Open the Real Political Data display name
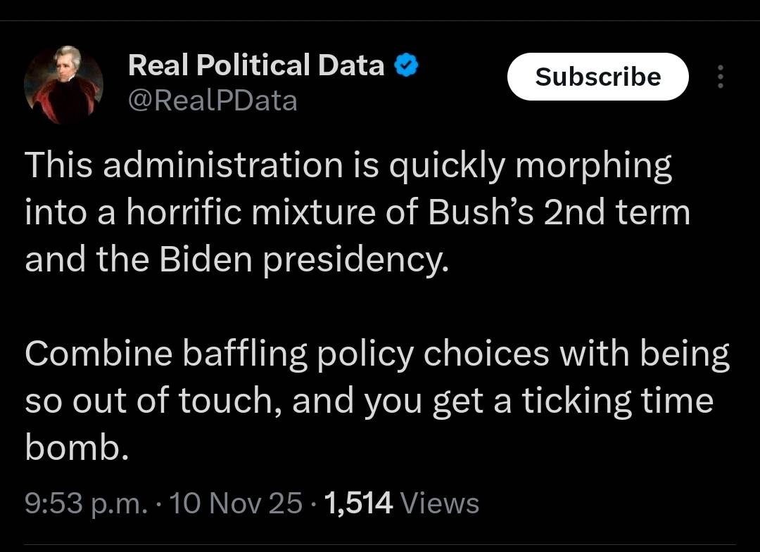Image resolution: width=760 pixels, height=552 pixels. [x=256, y=65]
